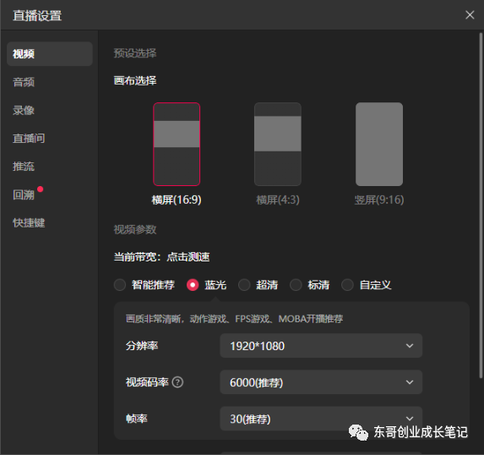Choose the 横屏(4:3) canvas thumbnail
Image resolution: width=484 pixels, height=455 pixels.
tap(278, 144)
